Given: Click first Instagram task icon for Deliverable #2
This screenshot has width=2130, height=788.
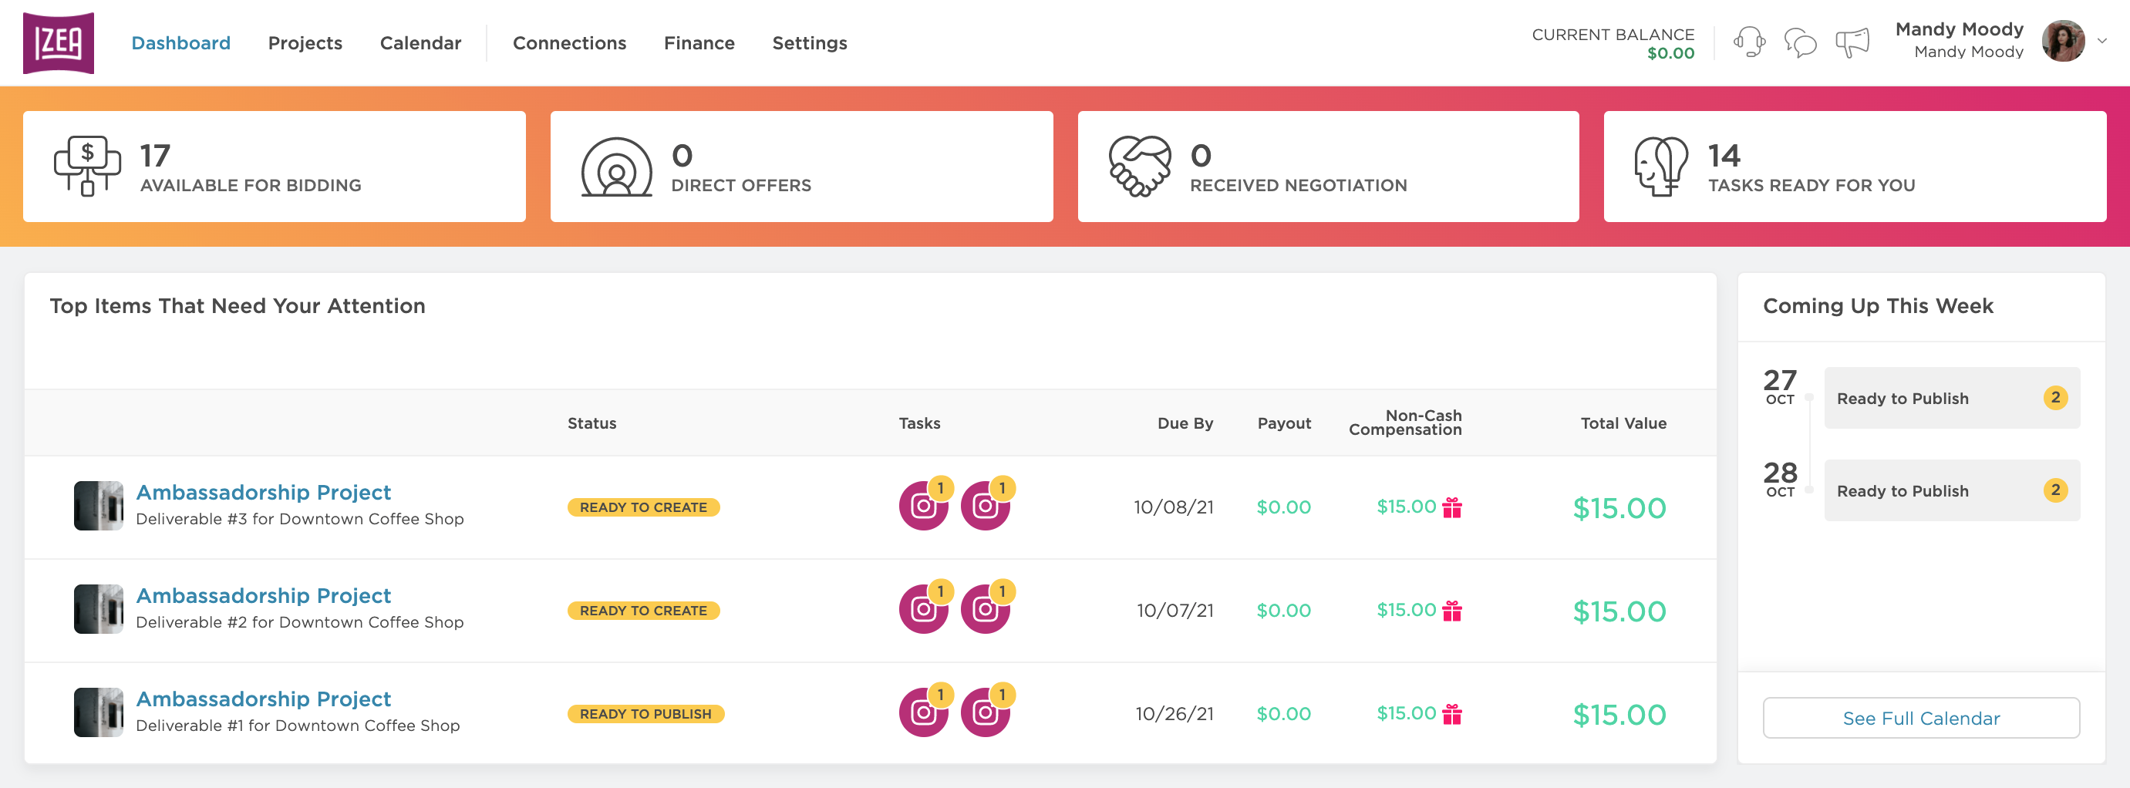Looking at the screenshot, I should pos(923,608).
